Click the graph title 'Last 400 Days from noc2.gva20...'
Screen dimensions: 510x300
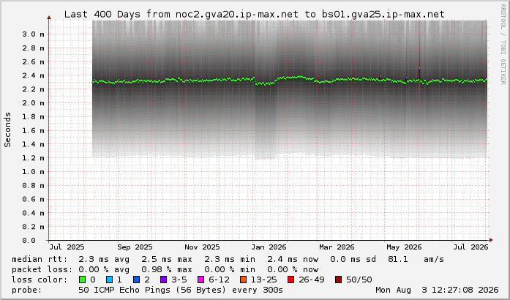tap(255, 15)
